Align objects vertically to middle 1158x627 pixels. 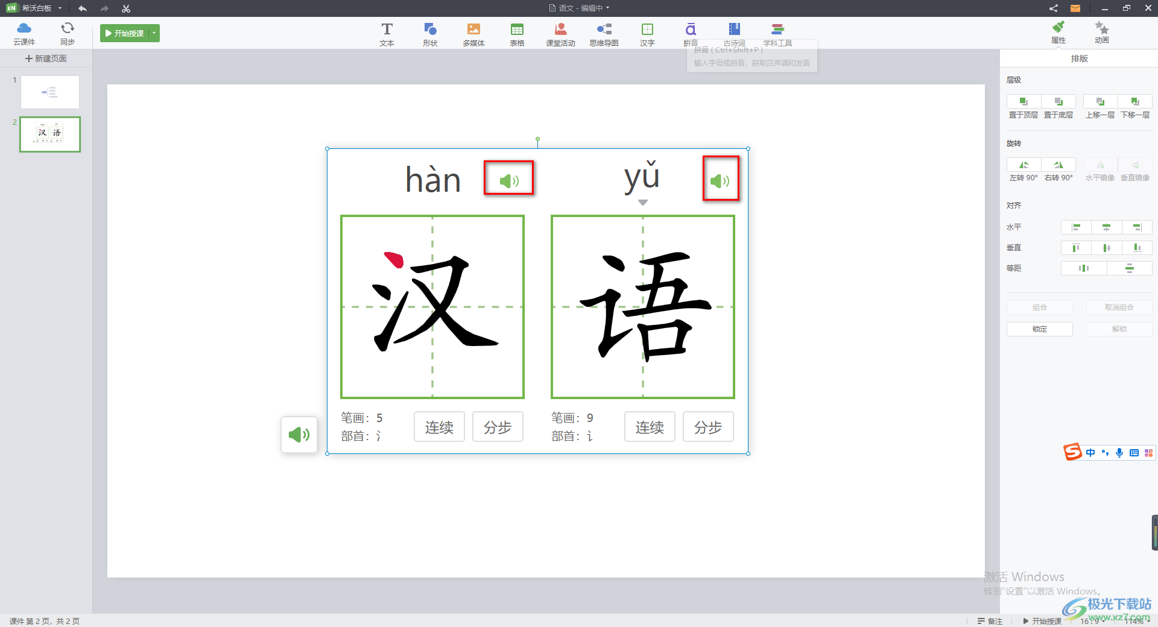[1107, 248]
